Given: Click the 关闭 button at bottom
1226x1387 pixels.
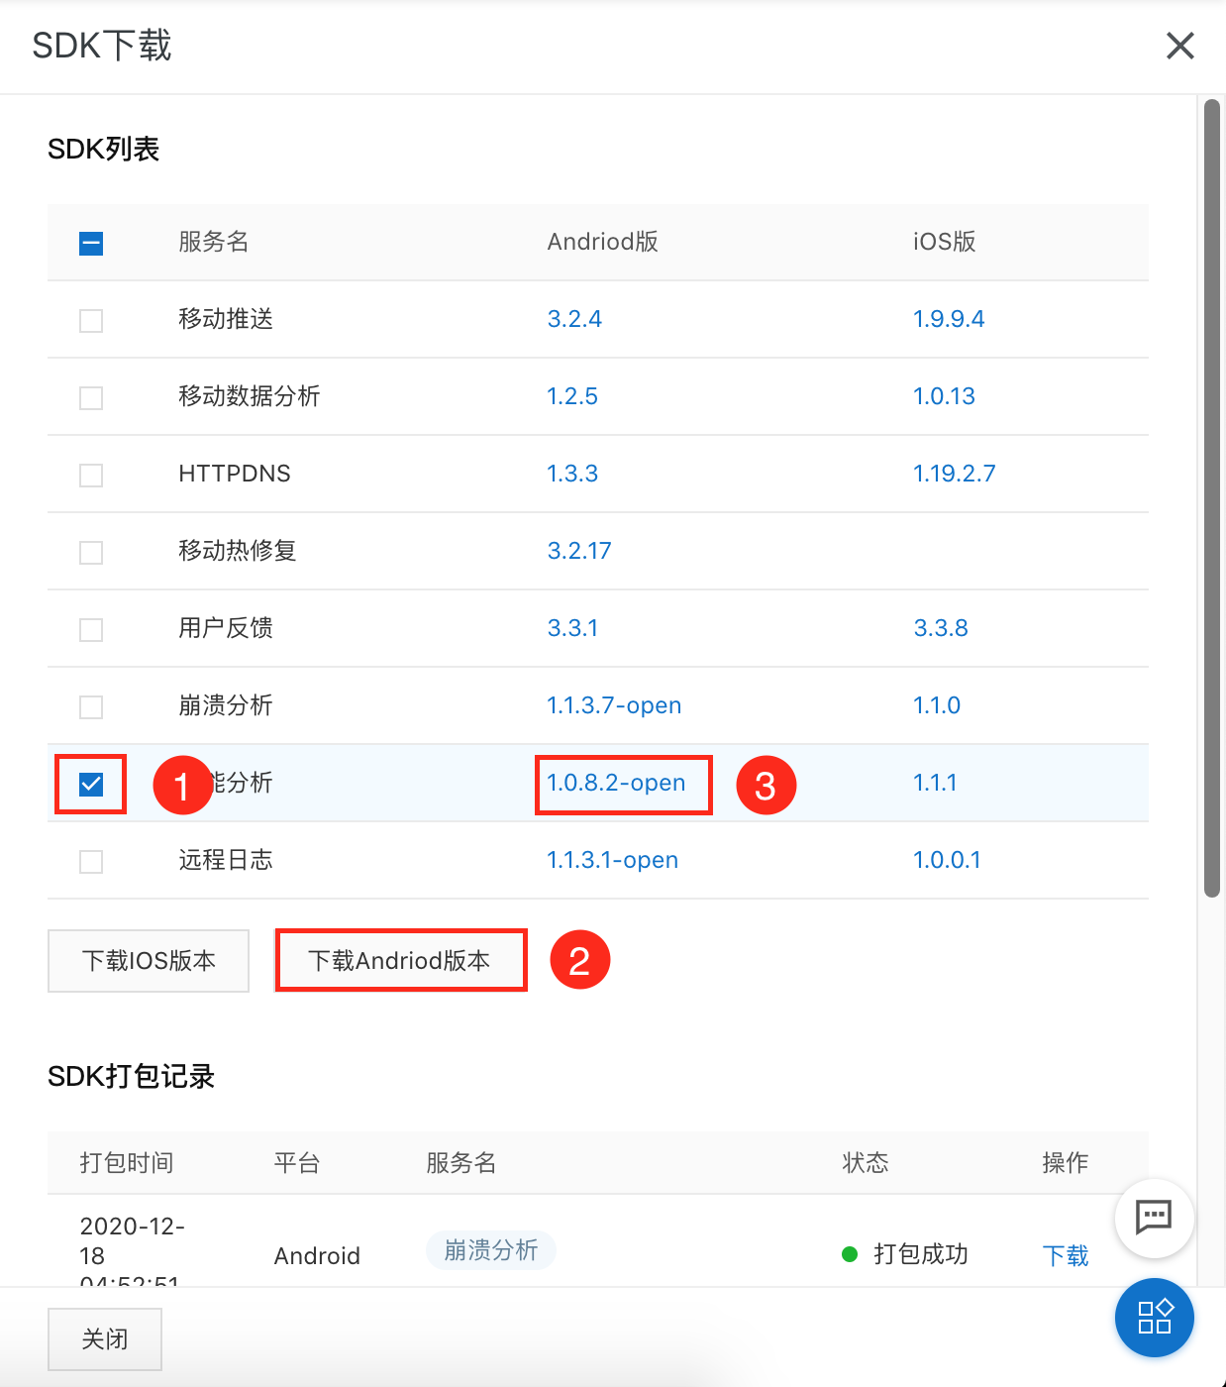Looking at the screenshot, I should (x=105, y=1339).
